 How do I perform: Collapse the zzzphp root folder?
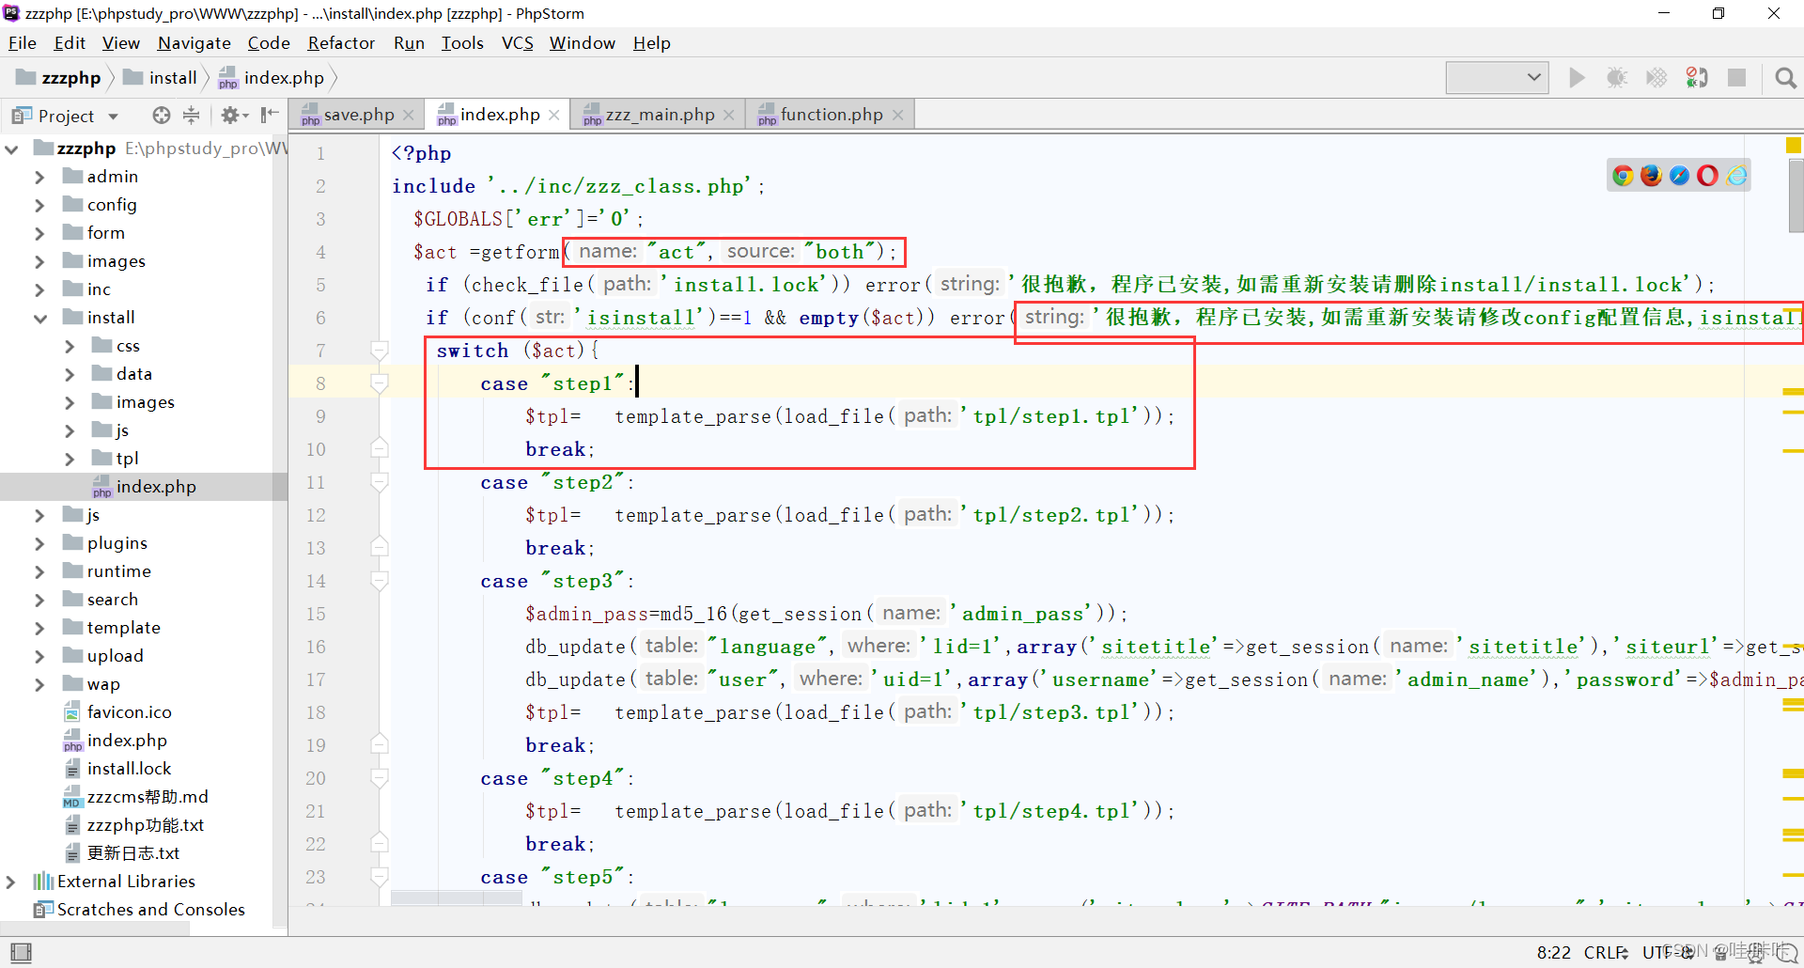pyautogui.click(x=11, y=148)
